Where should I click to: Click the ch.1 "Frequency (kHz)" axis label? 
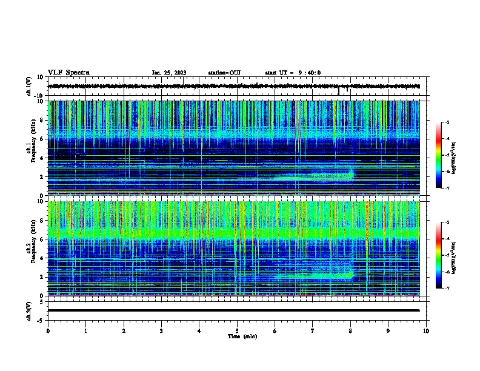pos(33,141)
